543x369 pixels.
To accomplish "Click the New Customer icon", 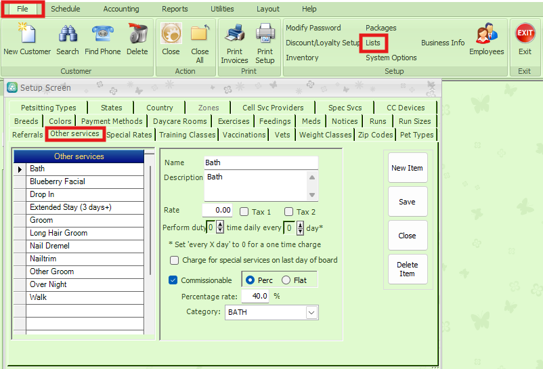I will point(26,34).
